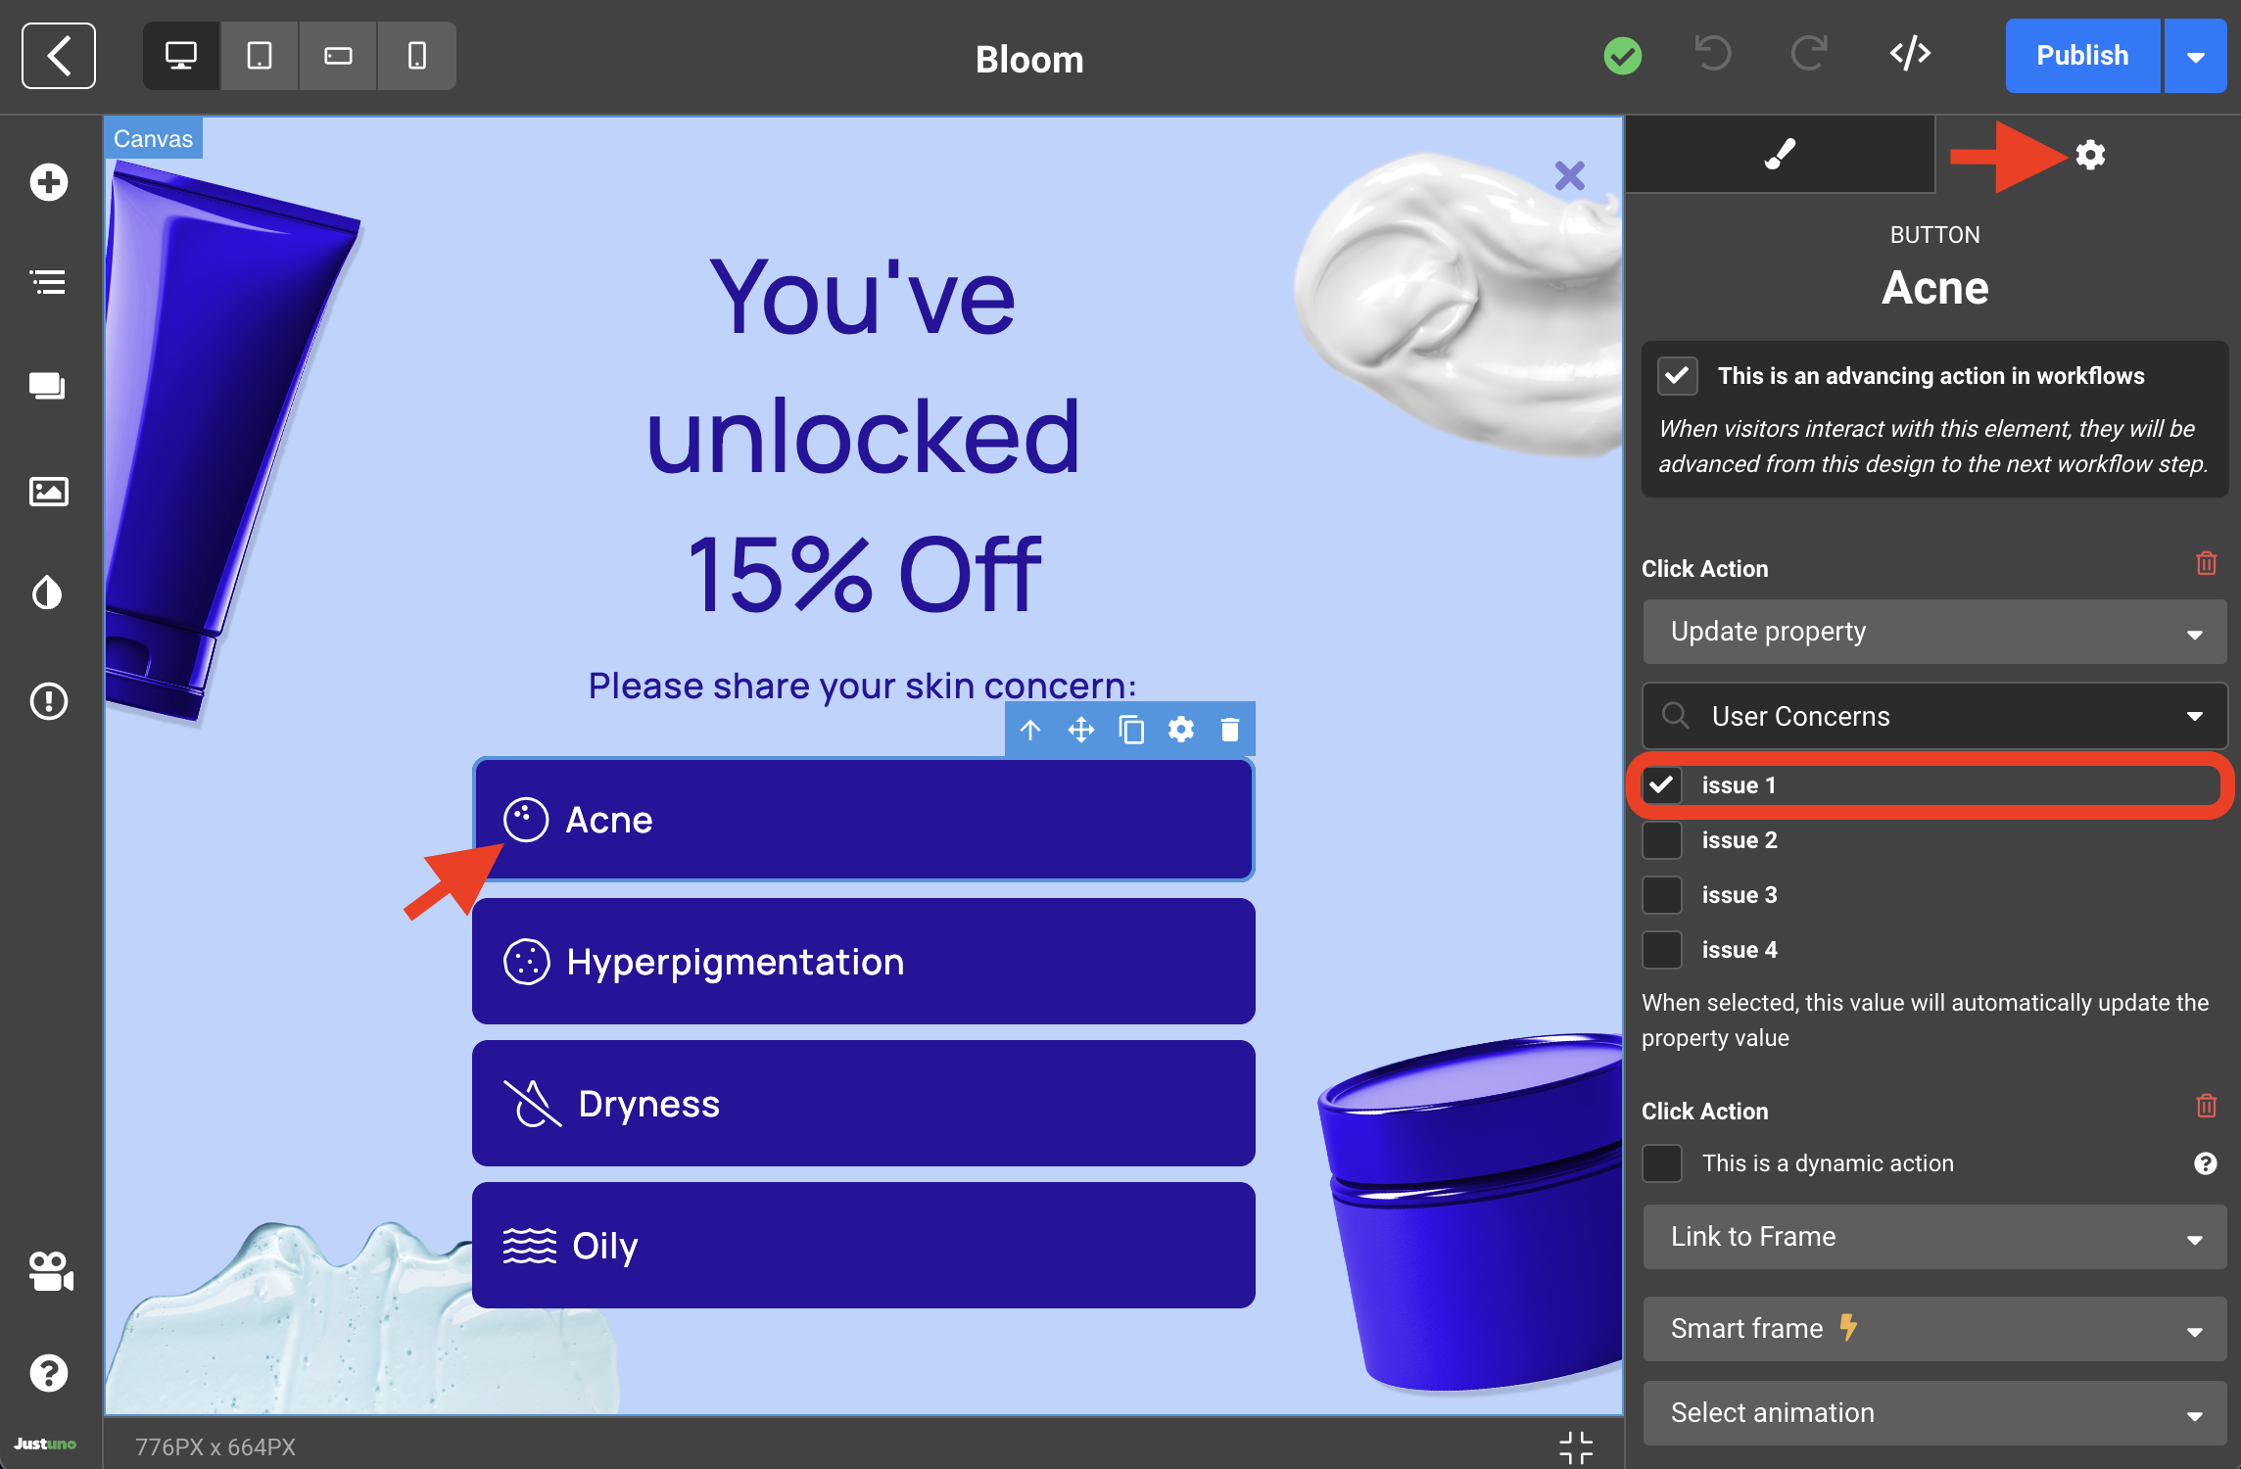Click the code editor brackets icon
Viewport: 2241px width, 1469px height.
coord(1910,54)
